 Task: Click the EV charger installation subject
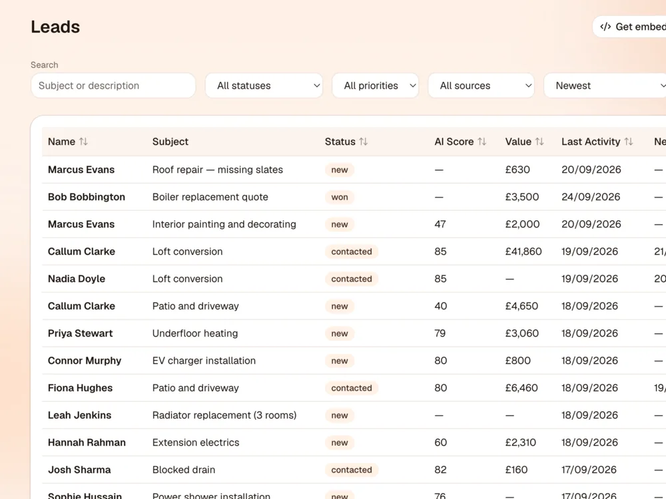[x=204, y=361]
